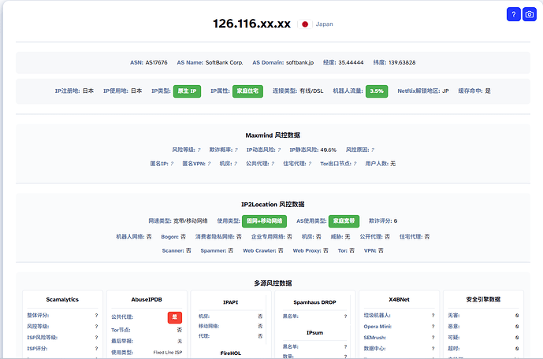This screenshot has width=543, height=359.
Task: Click the 机器人网络 否 entry
Action: coord(134,236)
